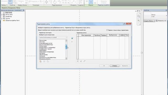Click the Изменить тип grid icon
Image resolution: width=168 pixels, height=95 pixels.
pyautogui.click(x=156, y=21)
